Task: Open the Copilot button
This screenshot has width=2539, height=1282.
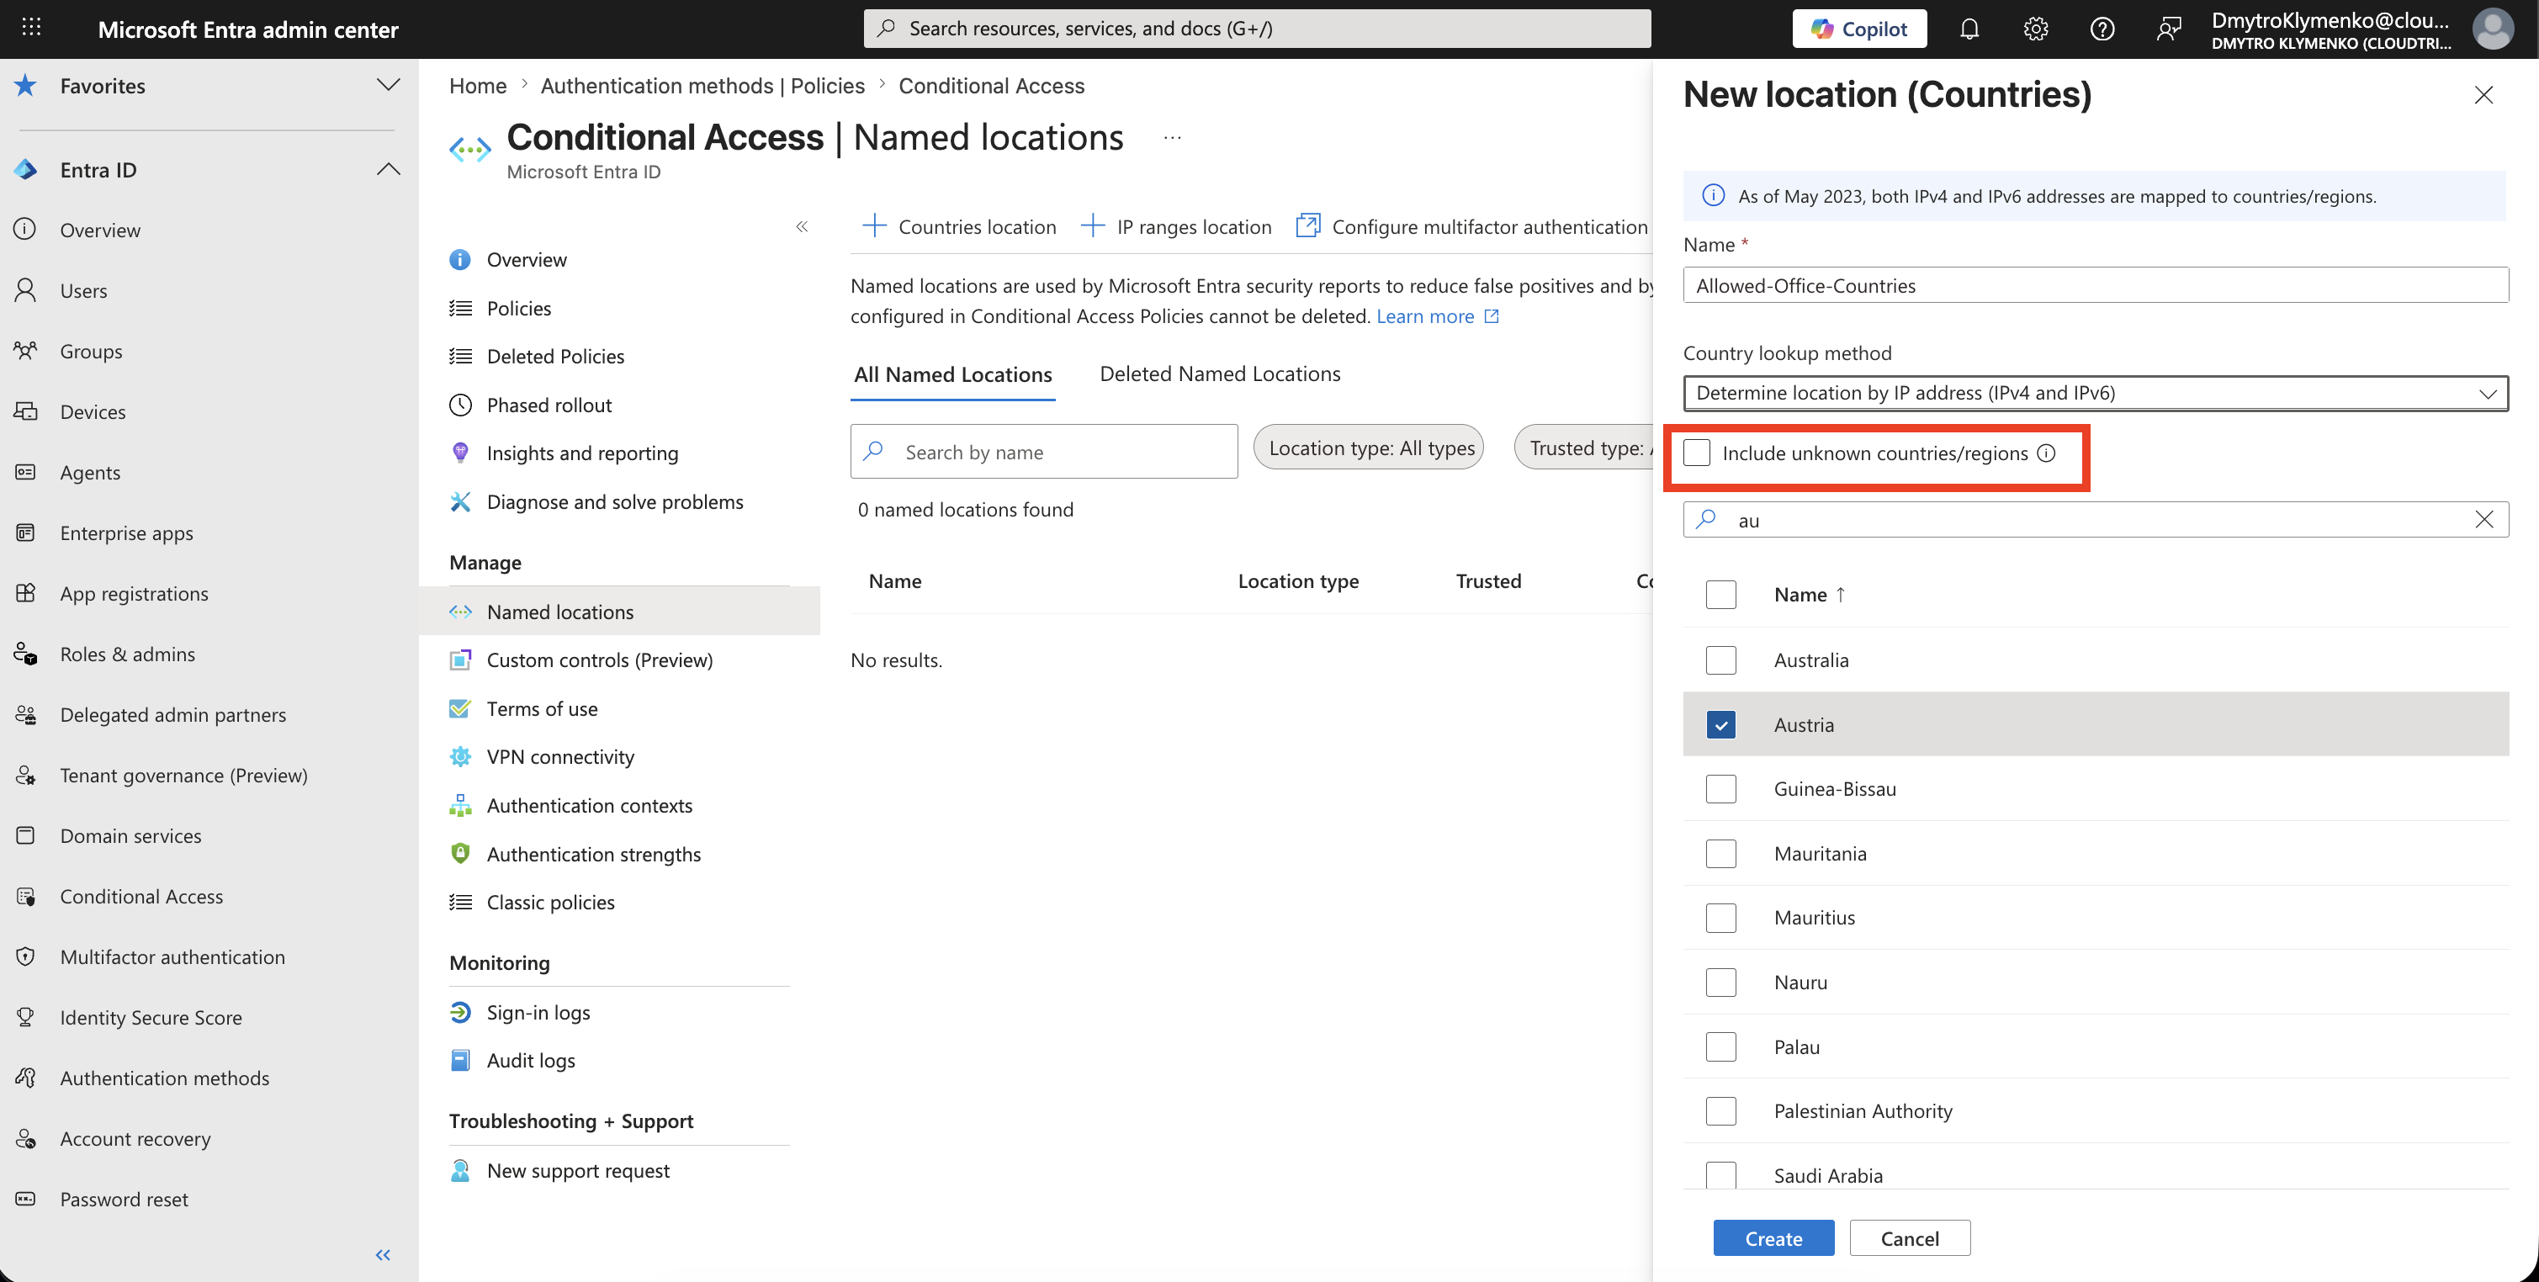Action: point(1859,29)
